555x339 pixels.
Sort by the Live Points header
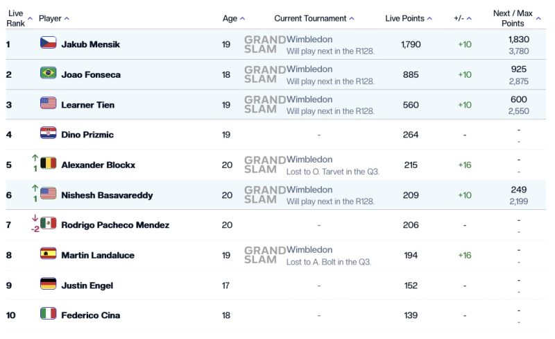(x=409, y=19)
